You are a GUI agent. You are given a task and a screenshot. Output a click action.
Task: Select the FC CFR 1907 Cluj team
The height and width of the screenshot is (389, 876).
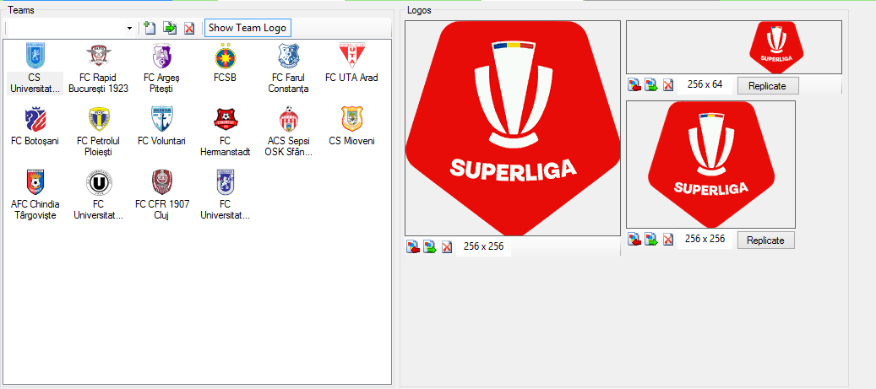click(161, 195)
